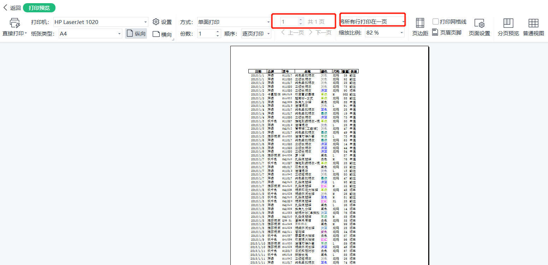
Task: Switch to 分页预览 view
Action: click(x=508, y=27)
